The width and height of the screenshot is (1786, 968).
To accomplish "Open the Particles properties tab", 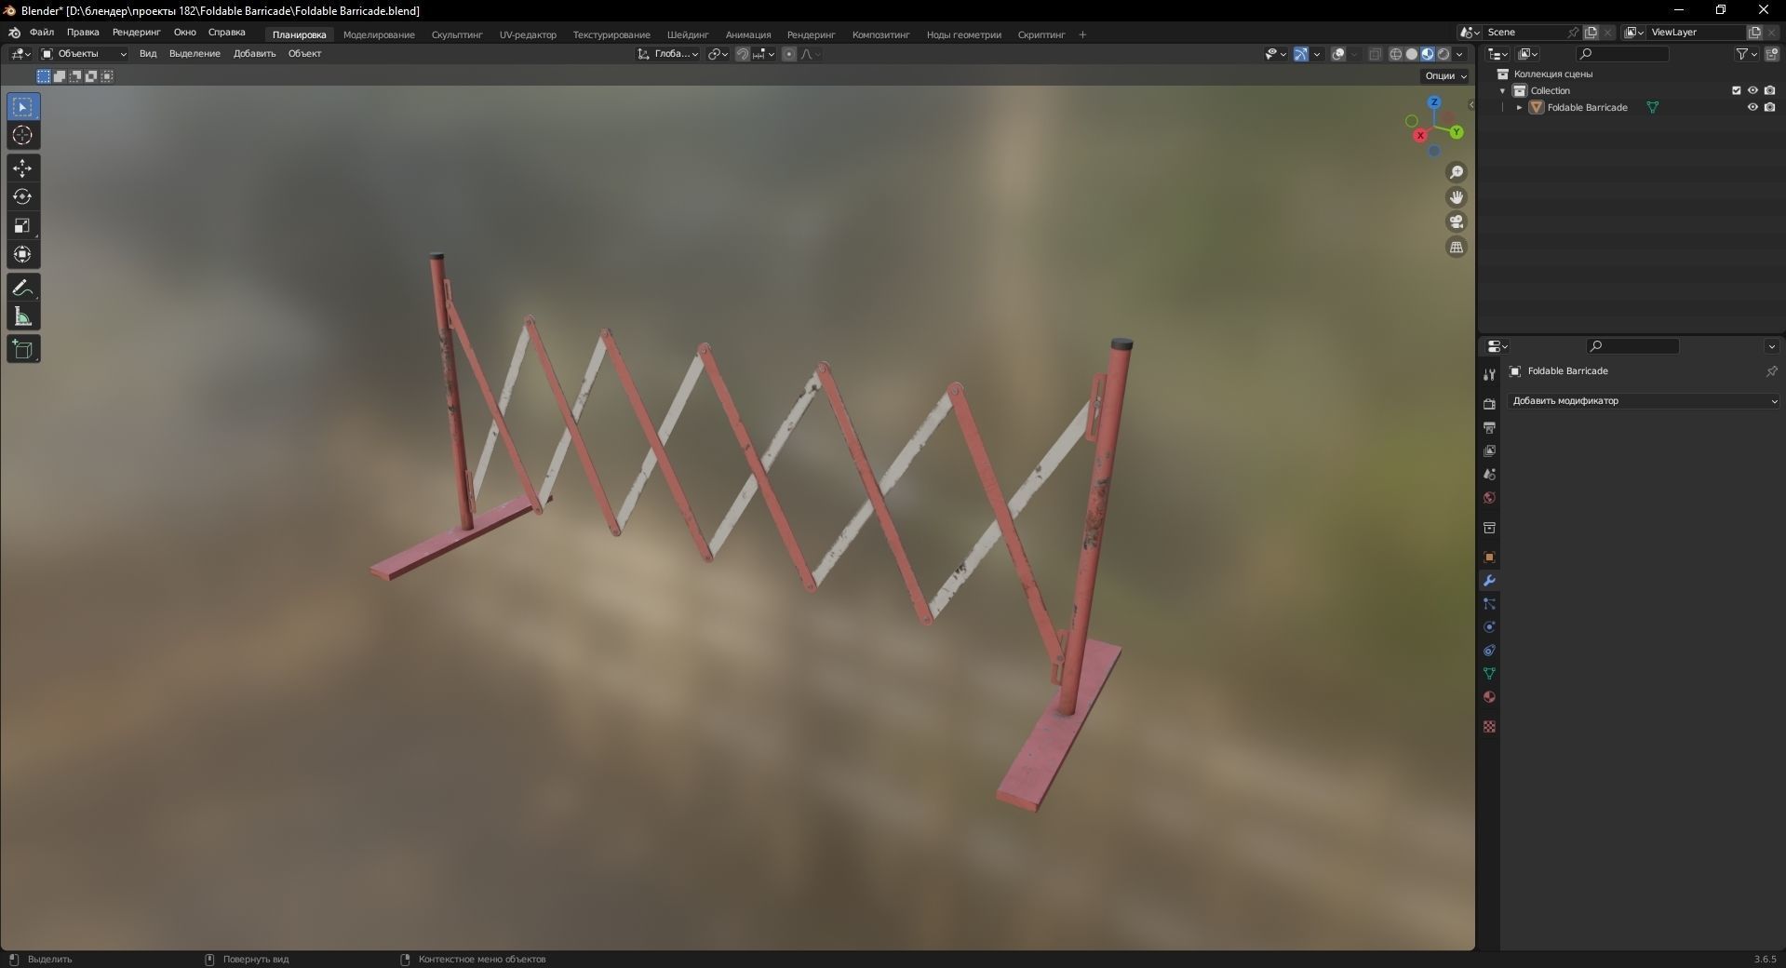I will (1489, 604).
